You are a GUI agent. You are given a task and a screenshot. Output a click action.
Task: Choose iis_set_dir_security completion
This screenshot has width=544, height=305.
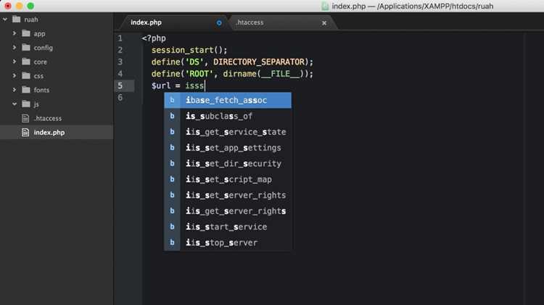(x=228, y=164)
